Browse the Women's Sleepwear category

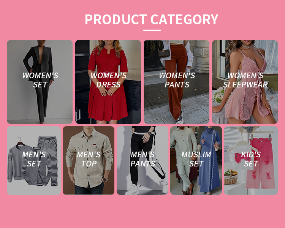245,82
